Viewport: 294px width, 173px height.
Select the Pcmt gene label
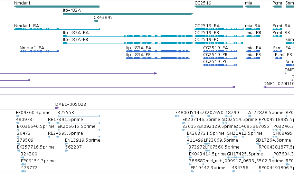277,3
